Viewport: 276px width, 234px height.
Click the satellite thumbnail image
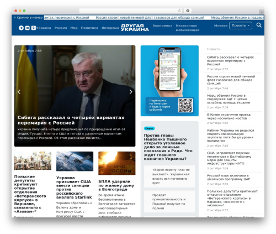(x=75, y=162)
